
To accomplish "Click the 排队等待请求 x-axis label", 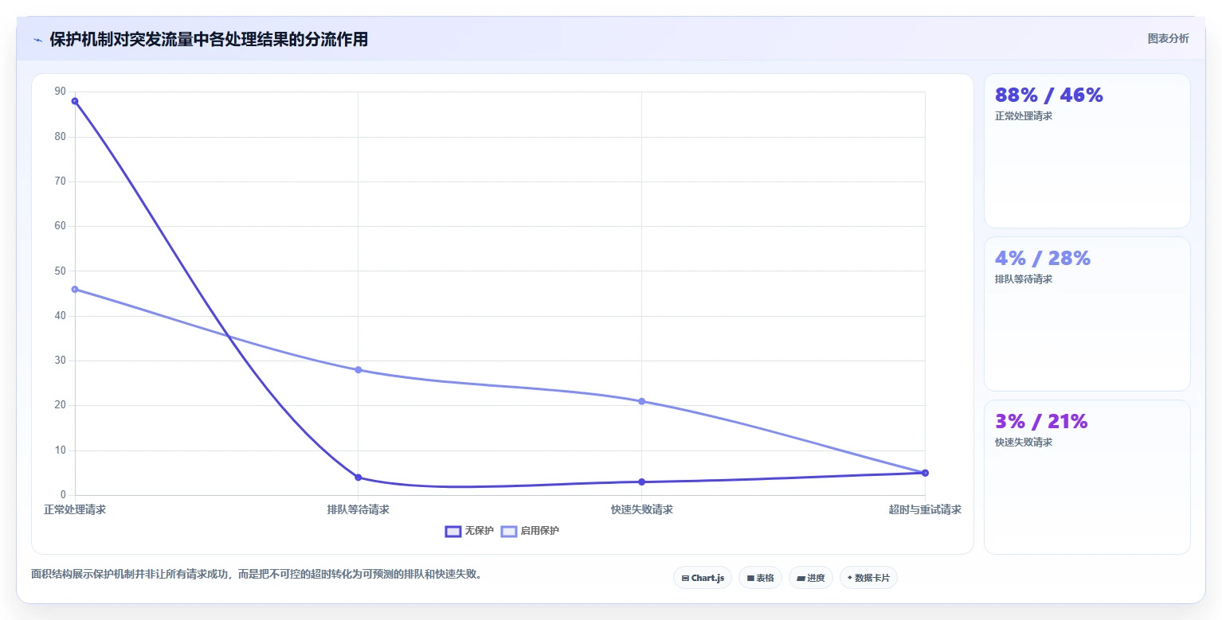I will (x=358, y=509).
